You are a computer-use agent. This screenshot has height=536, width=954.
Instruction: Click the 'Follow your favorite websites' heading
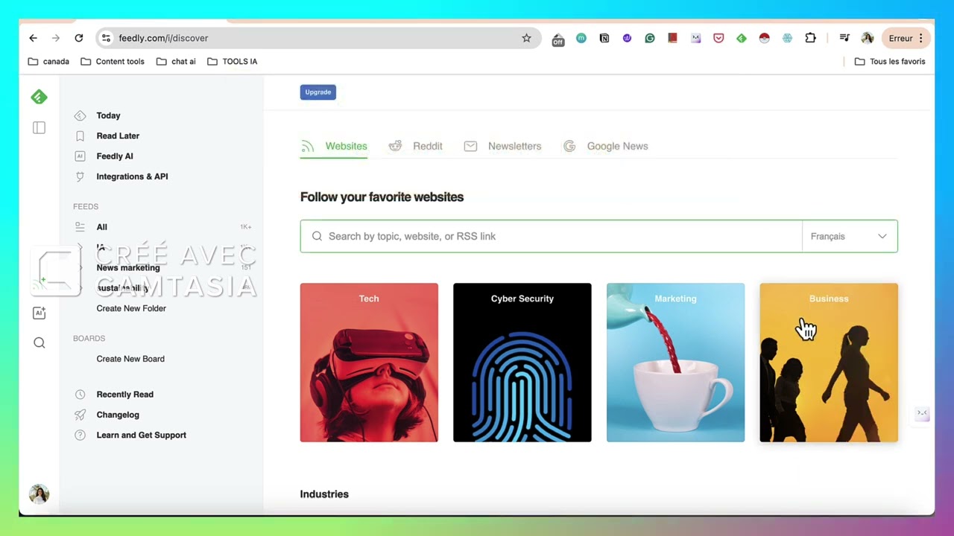pos(382,197)
